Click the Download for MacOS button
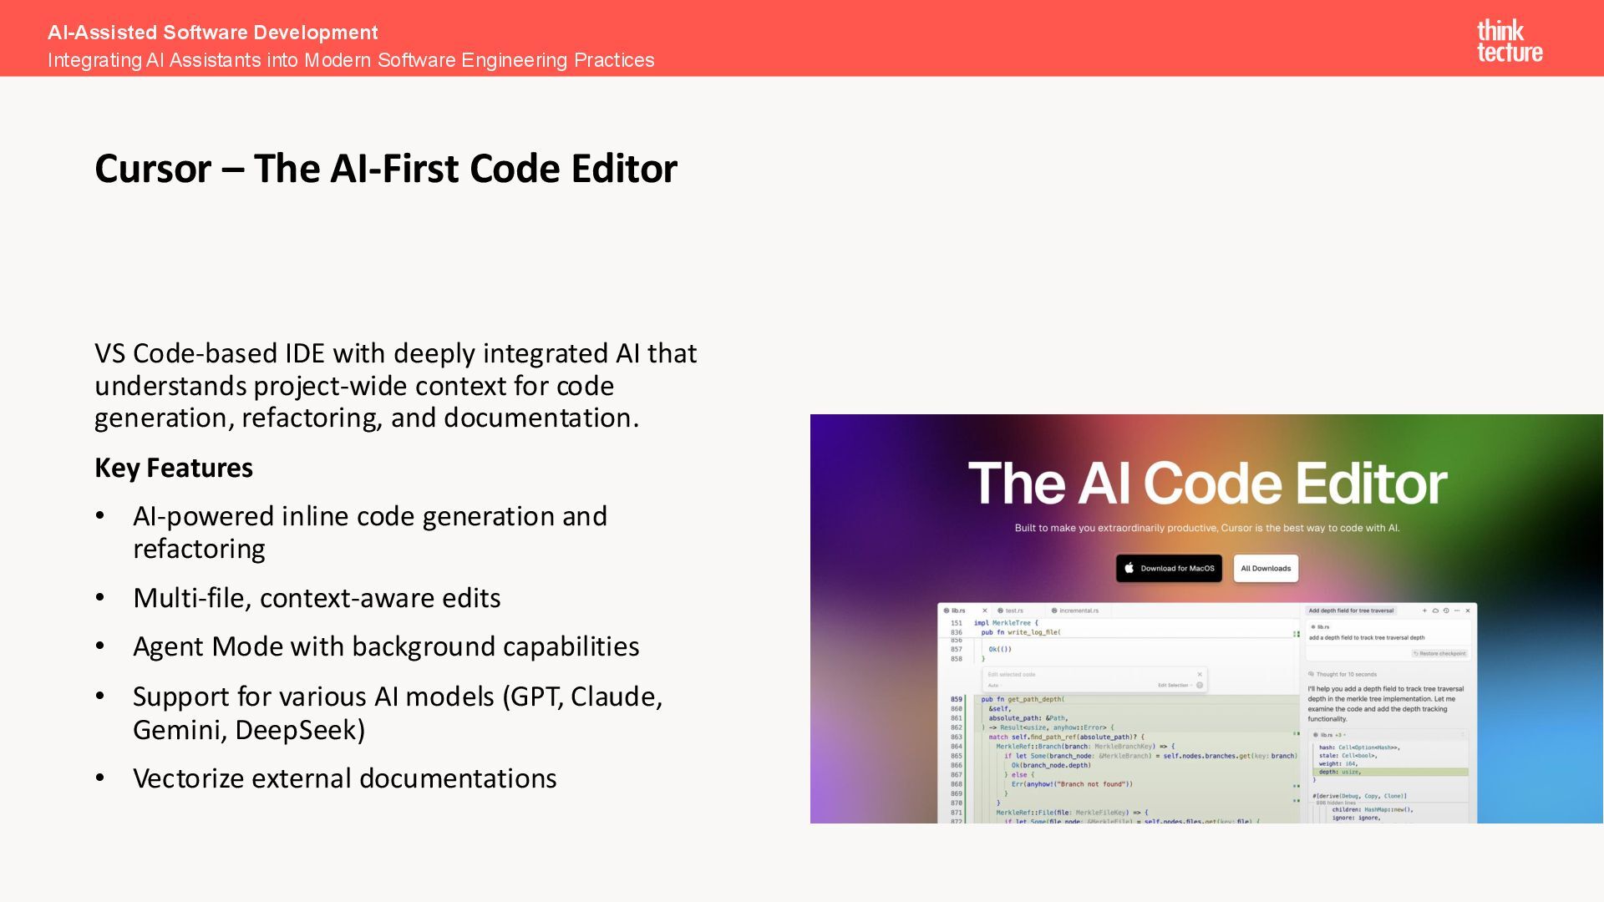 pos(1169,568)
